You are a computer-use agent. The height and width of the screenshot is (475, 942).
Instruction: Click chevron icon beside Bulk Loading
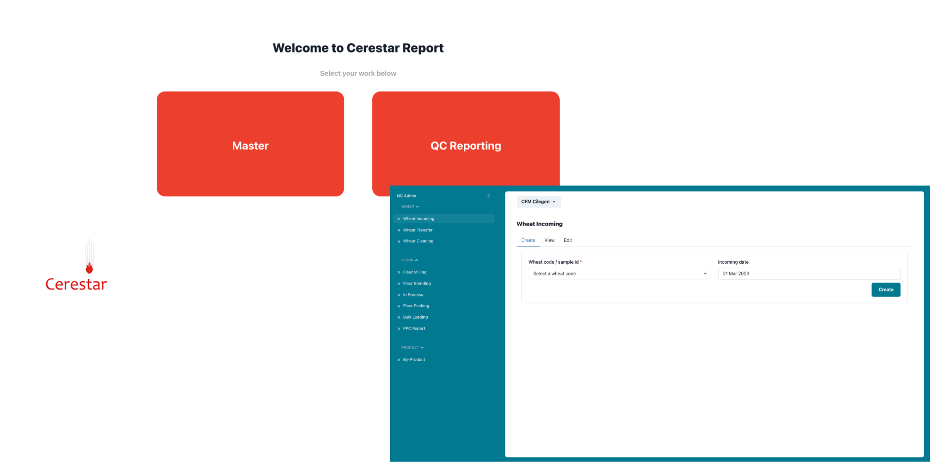(399, 317)
